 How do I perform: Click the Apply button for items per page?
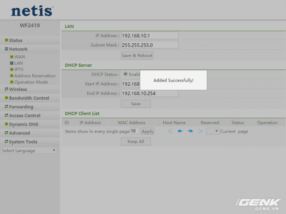pos(147,131)
